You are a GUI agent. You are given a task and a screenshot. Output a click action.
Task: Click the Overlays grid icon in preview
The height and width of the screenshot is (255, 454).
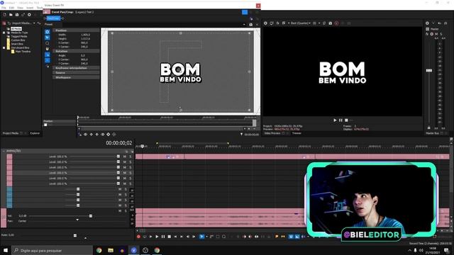point(315,23)
